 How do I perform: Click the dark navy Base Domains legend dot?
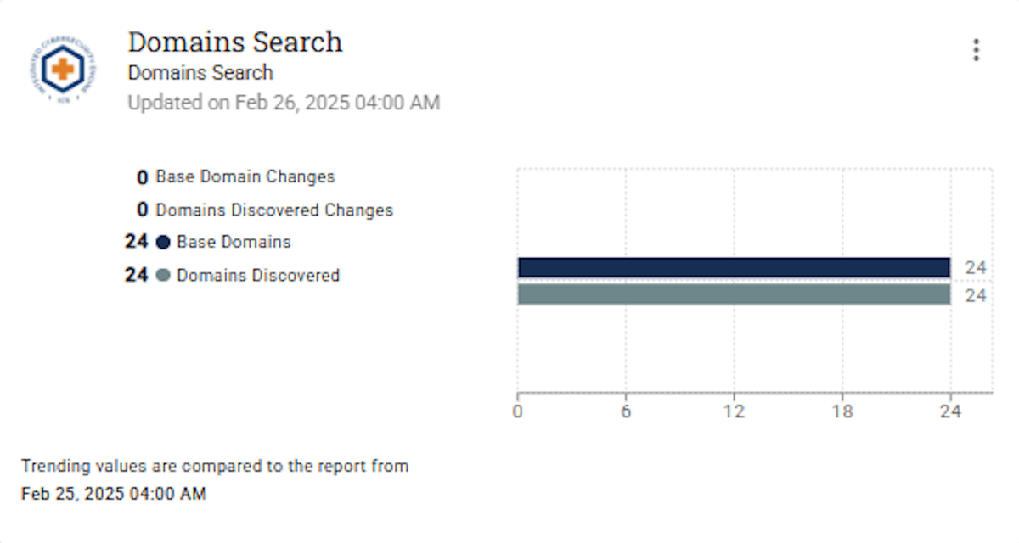click(163, 243)
